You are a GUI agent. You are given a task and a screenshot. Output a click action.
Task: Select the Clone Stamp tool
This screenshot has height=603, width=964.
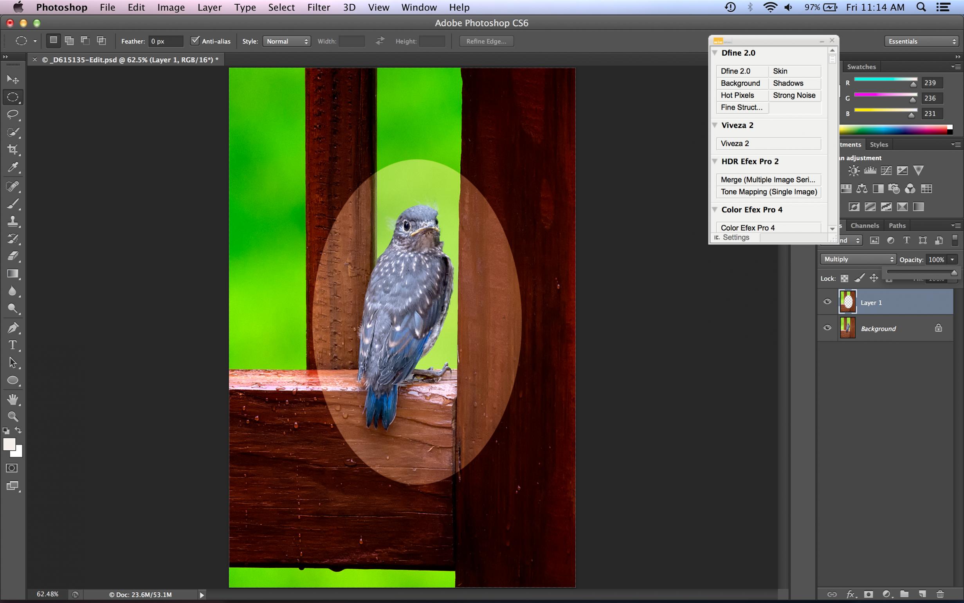click(13, 221)
